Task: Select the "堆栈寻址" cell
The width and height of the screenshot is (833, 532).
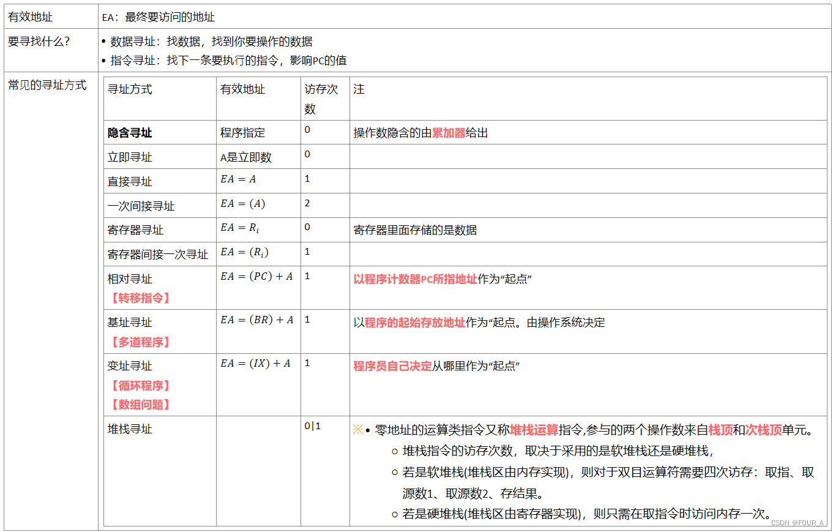Action: pos(130,429)
